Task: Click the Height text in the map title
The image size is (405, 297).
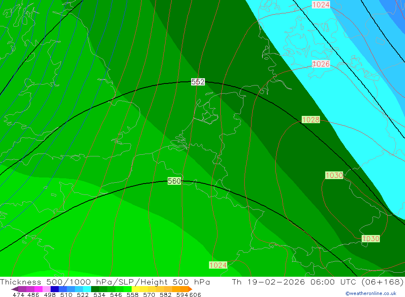Action: click(x=154, y=282)
